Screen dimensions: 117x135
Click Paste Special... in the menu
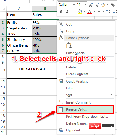coord(77,53)
